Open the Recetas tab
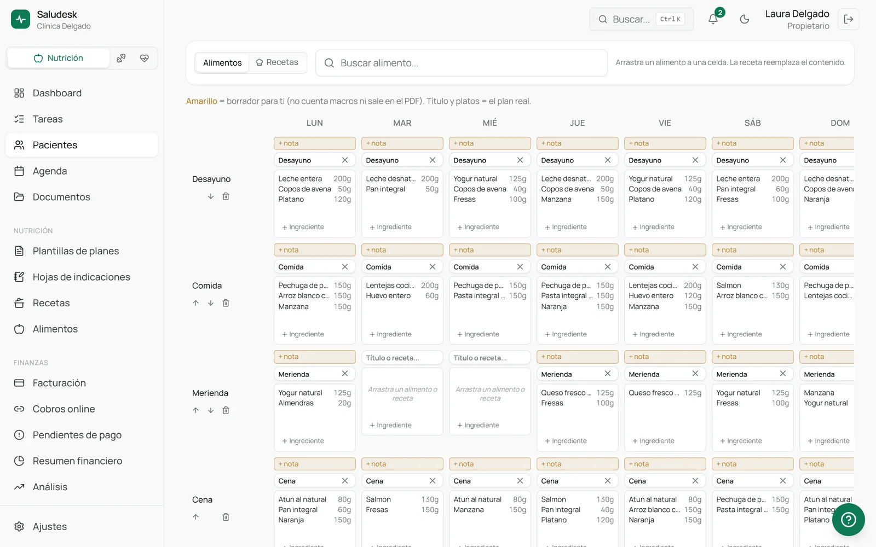 point(277,63)
